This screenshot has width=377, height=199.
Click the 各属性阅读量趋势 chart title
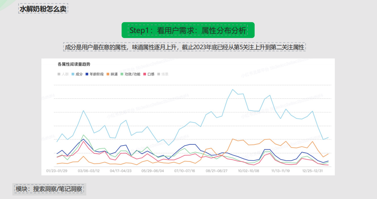click(x=74, y=64)
